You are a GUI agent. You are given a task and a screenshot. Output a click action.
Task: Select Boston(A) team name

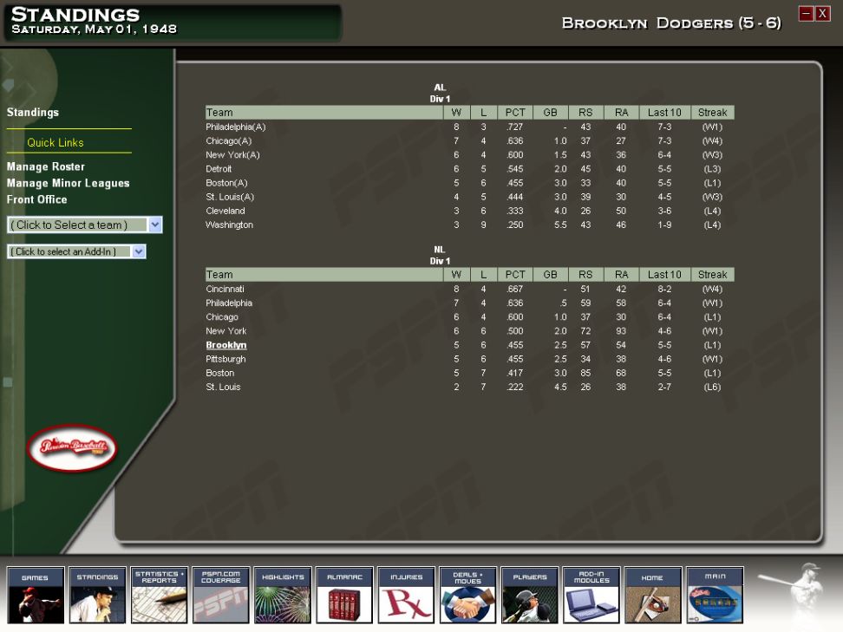pos(226,183)
